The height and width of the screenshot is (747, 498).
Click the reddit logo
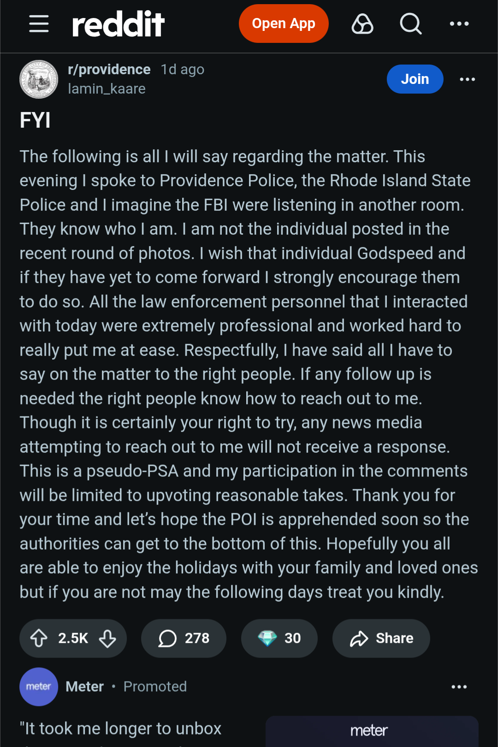tap(119, 24)
